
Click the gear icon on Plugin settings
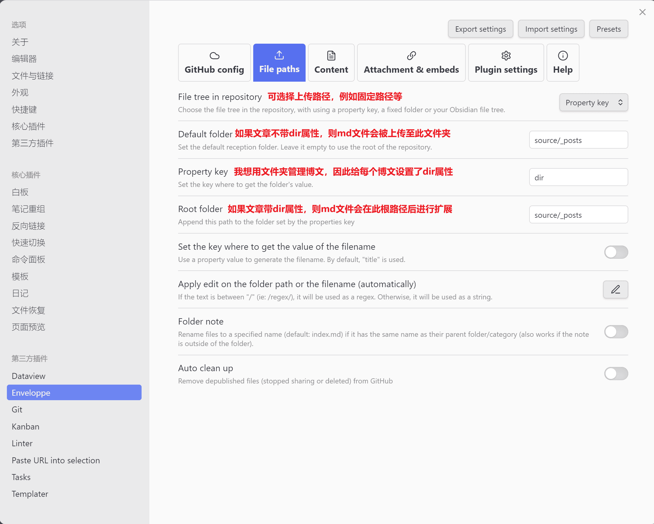(x=506, y=56)
